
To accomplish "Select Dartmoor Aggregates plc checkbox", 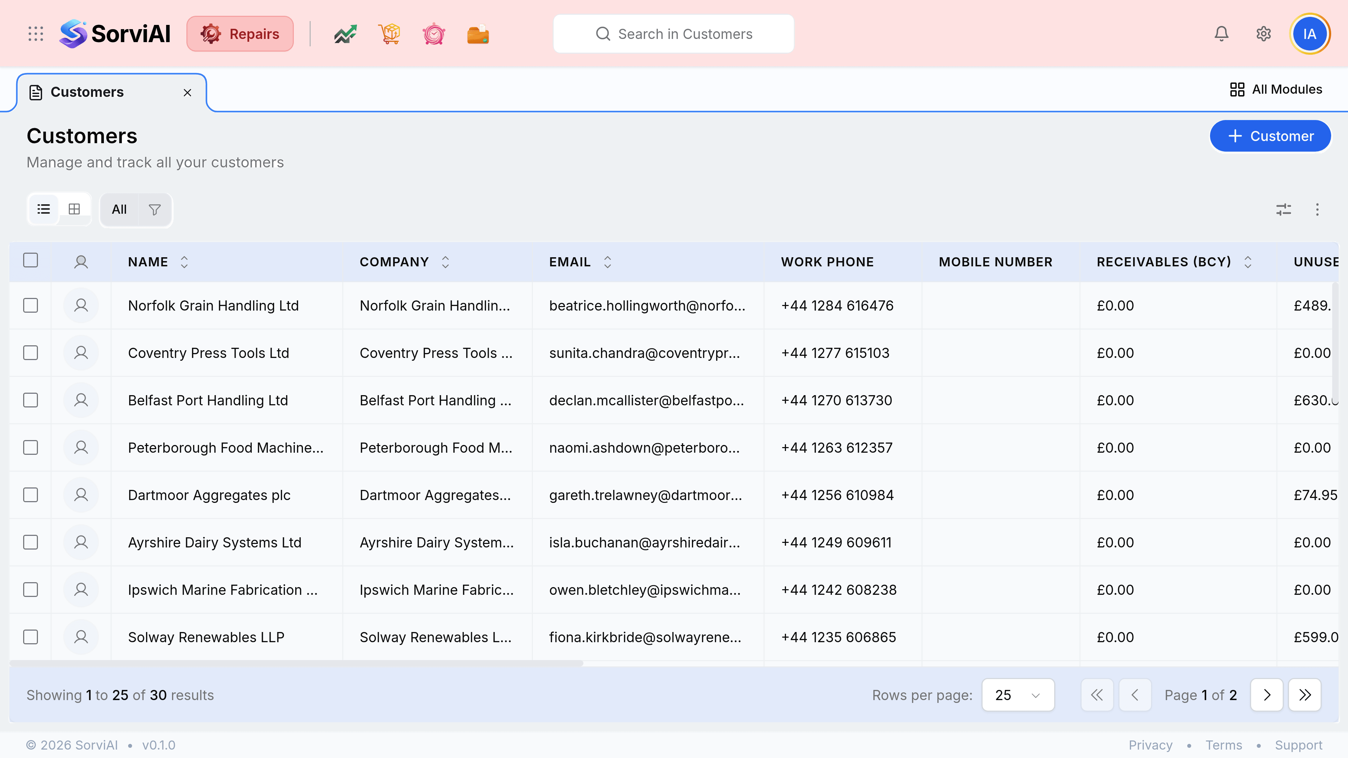I will click(31, 495).
